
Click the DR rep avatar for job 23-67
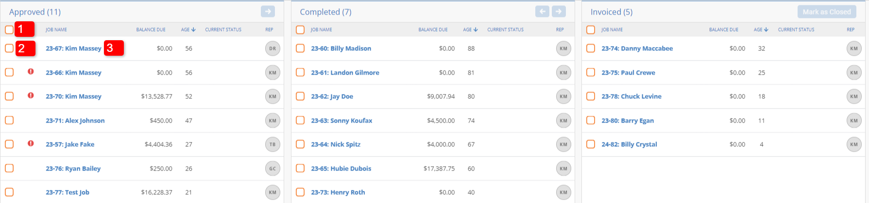point(273,48)
